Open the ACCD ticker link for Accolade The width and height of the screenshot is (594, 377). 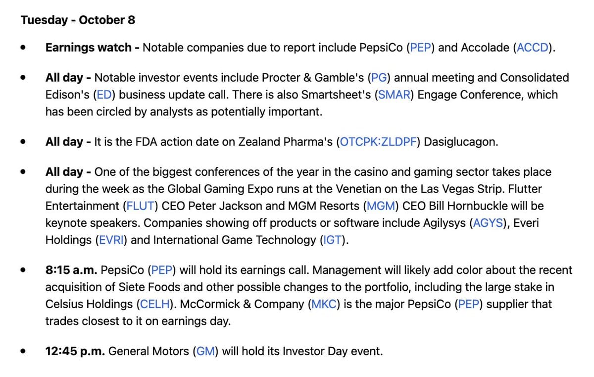[532, 48]
